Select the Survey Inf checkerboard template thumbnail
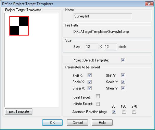Viewport: 155px width, 130px height. (19, 26)
